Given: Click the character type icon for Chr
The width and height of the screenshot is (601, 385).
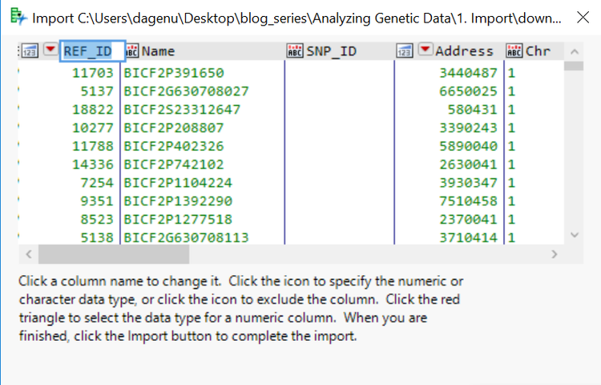Looking at the screenshot, I should click(x=514, y=51).
